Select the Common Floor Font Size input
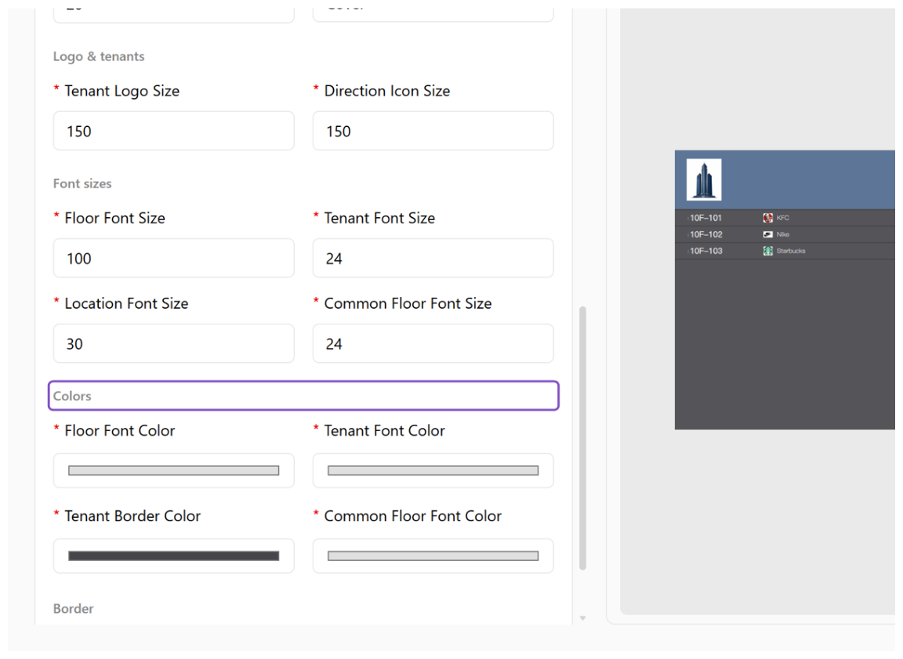Screen dimensions: 903x659 point(433,343)
